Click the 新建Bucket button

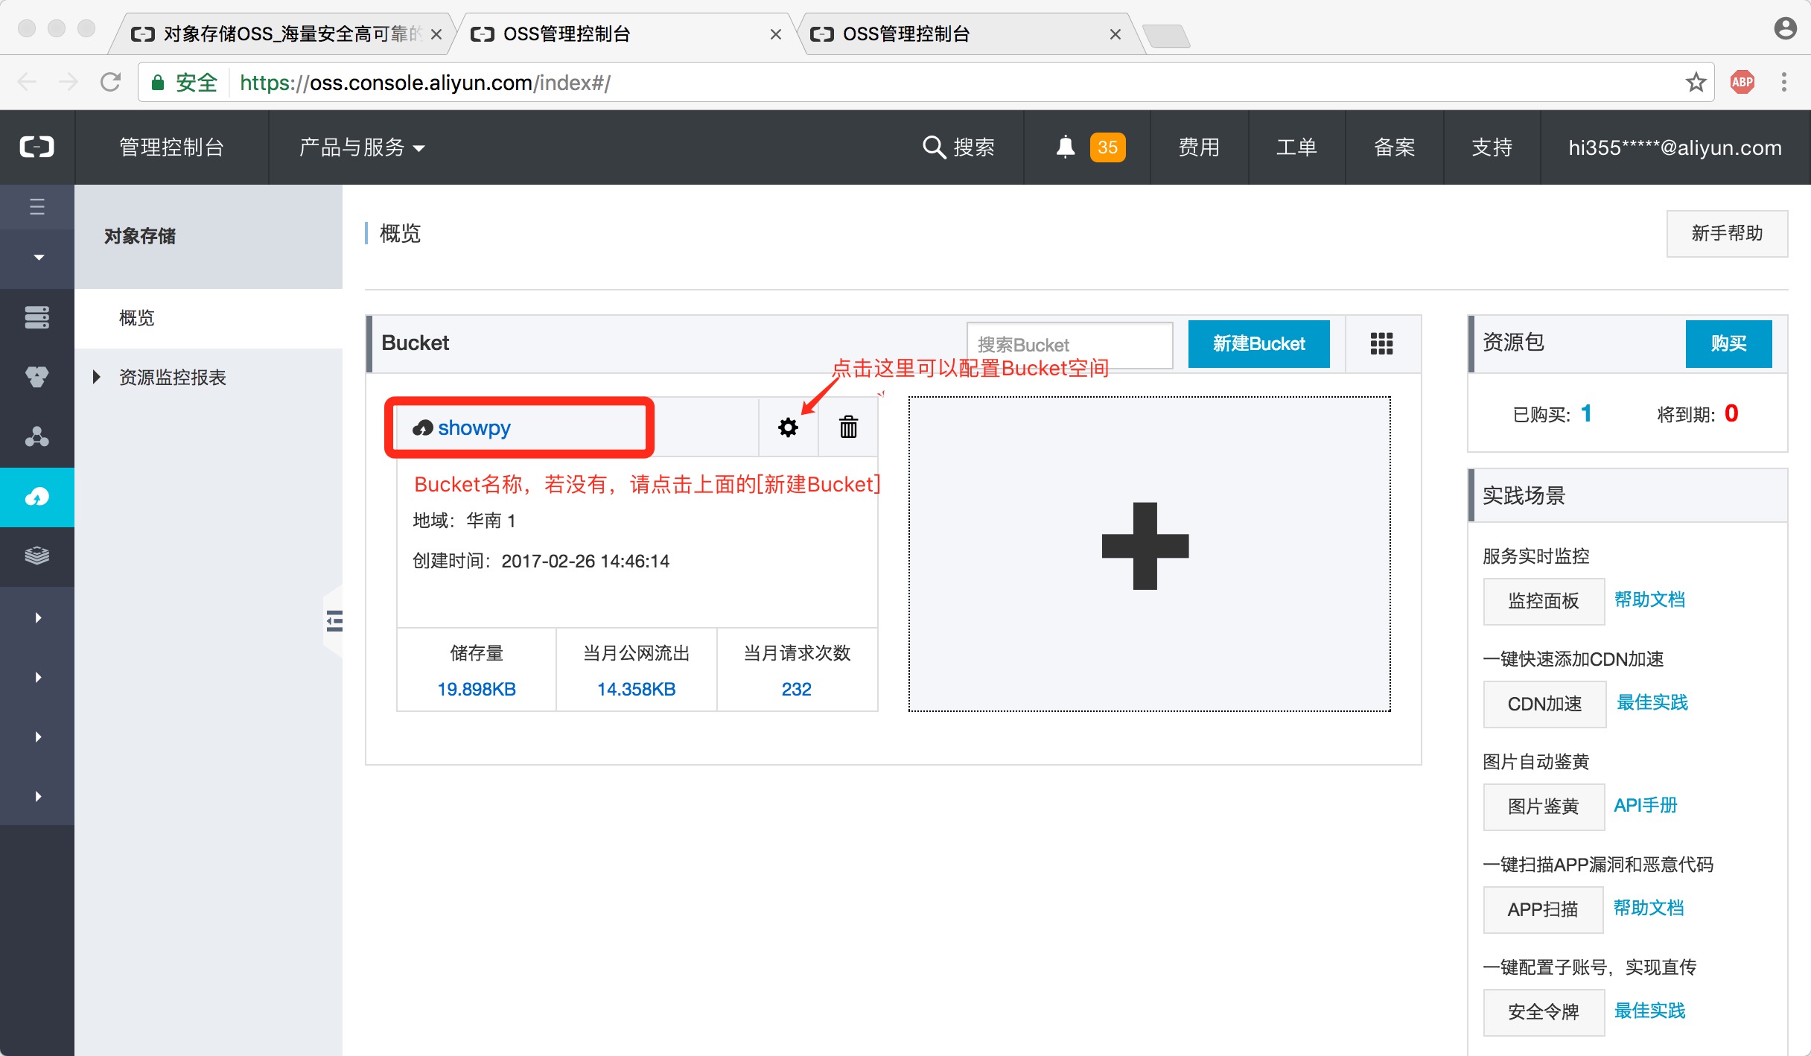1258,343
